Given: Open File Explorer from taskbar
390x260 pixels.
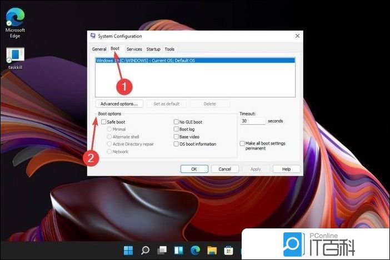Looking at the screenshot, I should coord(212,250).
